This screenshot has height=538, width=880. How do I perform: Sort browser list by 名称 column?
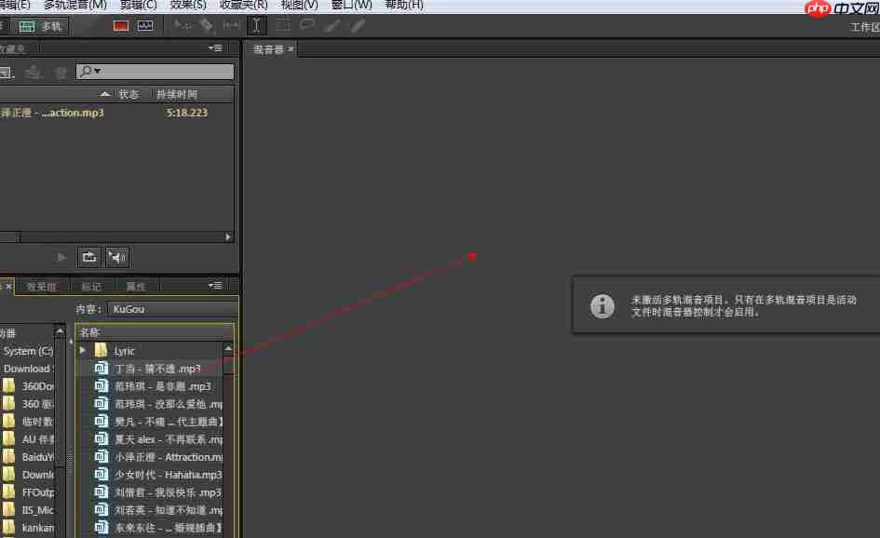89,332
